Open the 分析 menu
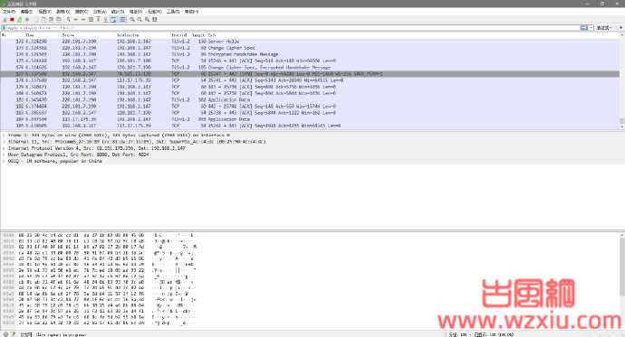The width and height of the screenshot is (625, 337). [x=100, y=12]
